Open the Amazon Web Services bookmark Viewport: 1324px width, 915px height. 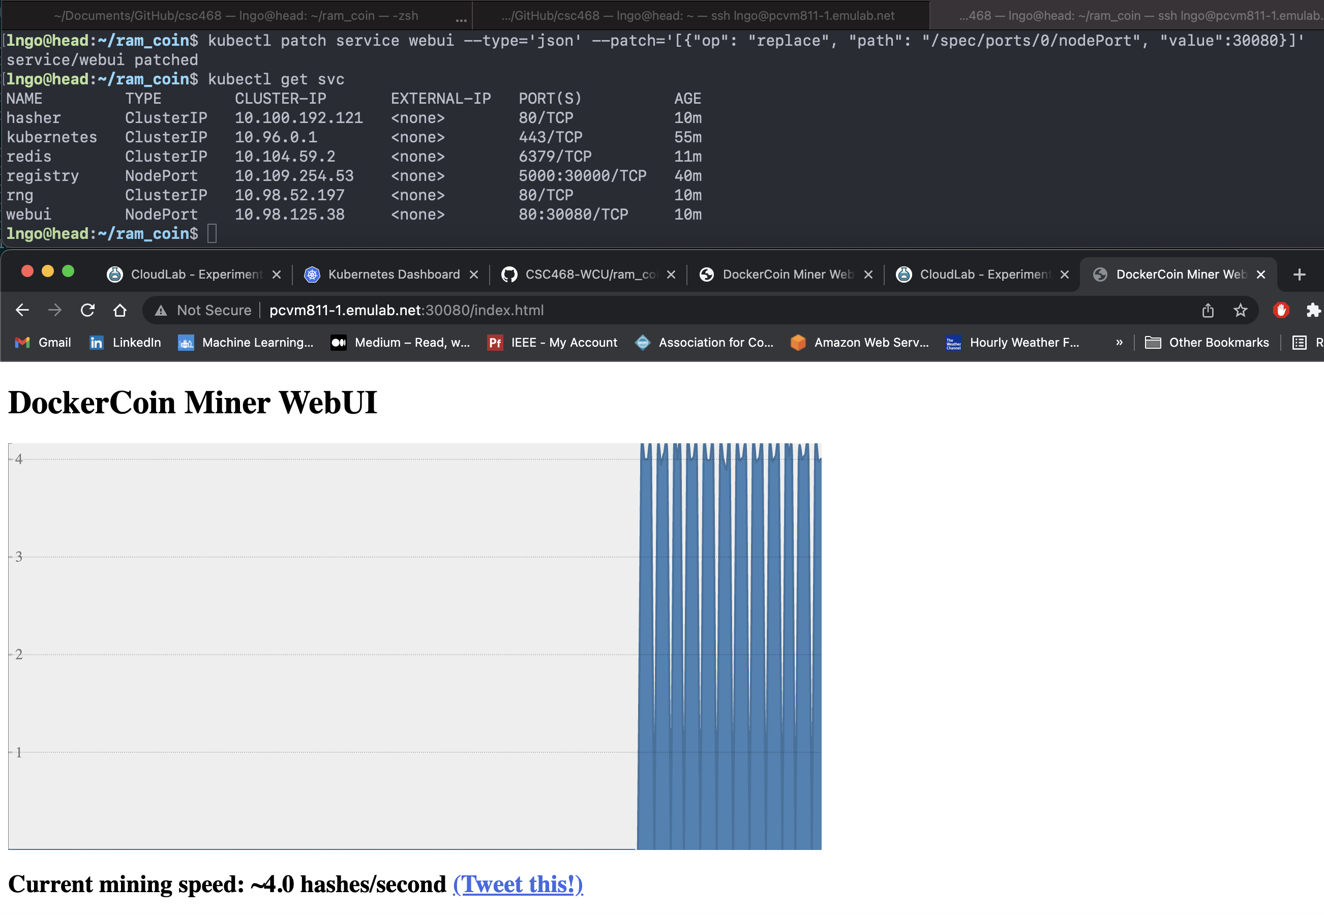coord(859,342)
